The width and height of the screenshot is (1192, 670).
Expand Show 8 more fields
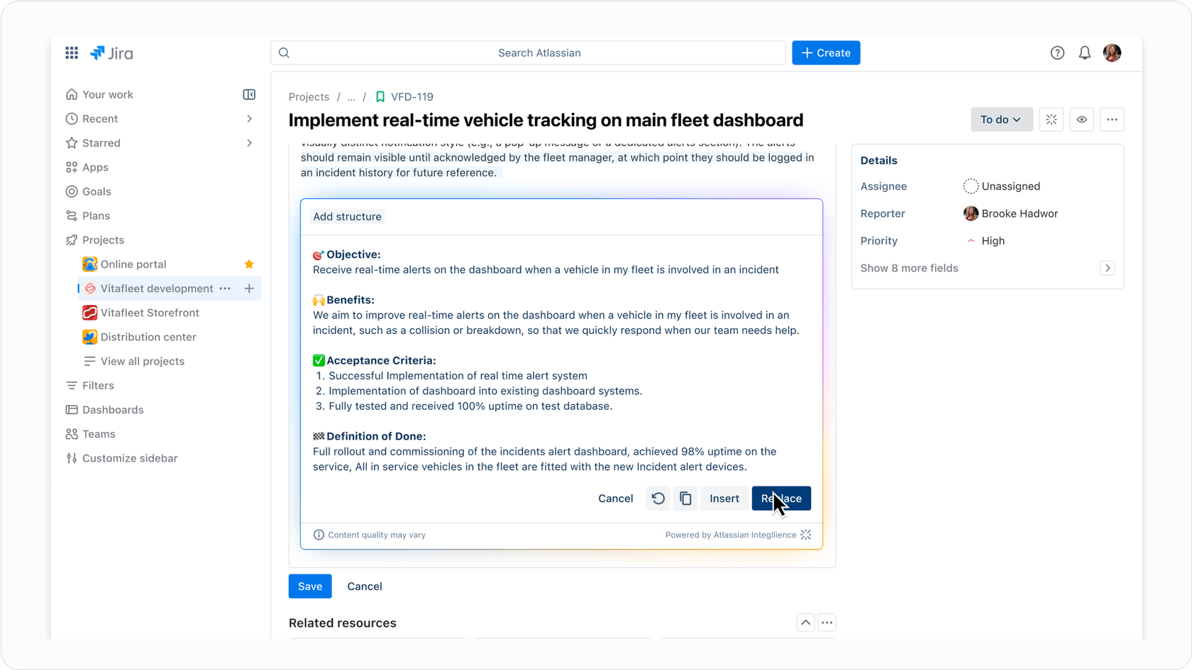[x=1107, y=268]
